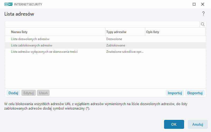Export lists using Eksportuj
Viewport: 211px width, 132px height.
pos(195,93)
